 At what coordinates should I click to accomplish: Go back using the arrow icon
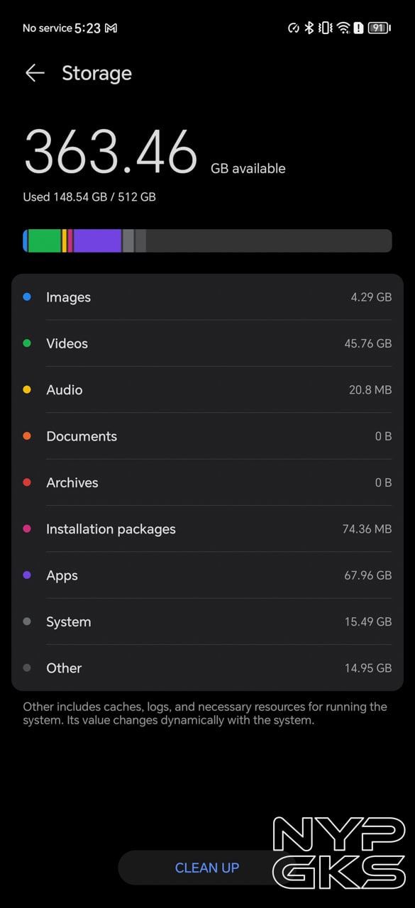click(35, 73)
